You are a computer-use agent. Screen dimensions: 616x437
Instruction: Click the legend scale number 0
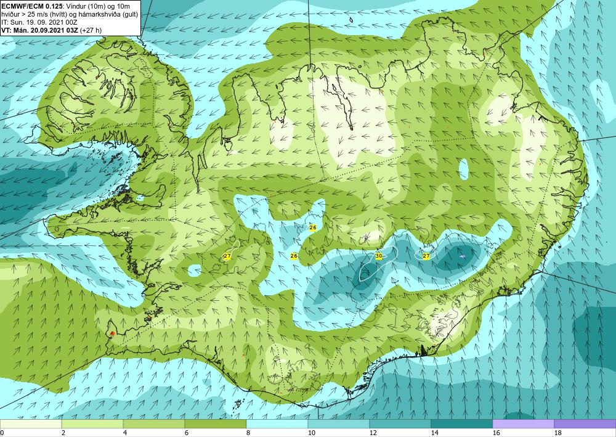tap(2, 433)
